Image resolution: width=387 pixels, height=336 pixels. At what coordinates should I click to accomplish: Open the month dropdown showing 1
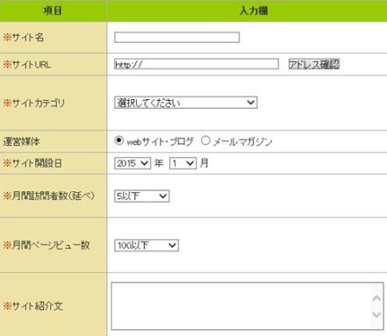183,163
